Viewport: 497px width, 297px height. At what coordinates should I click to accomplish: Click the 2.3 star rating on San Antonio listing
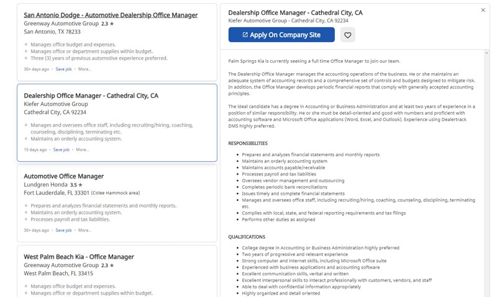107,24
